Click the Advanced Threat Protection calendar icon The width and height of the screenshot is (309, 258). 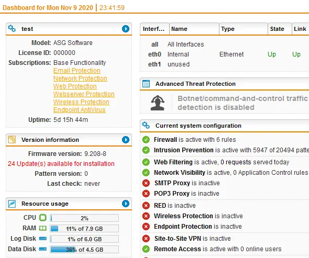pos(146,84)
